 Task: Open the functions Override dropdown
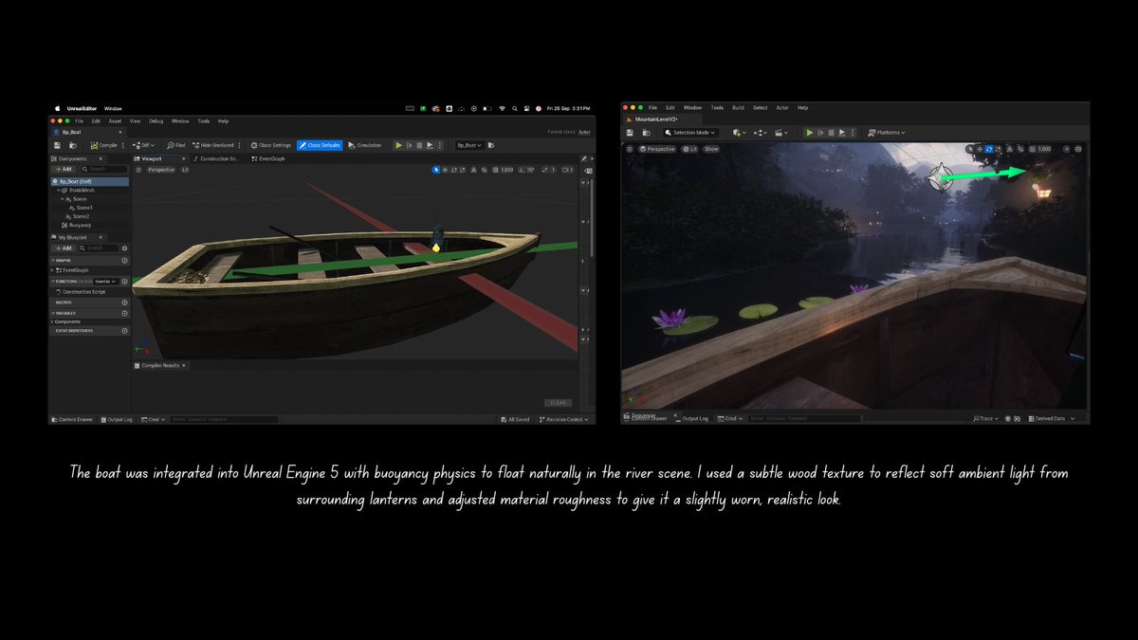click(x=106, y=282)
